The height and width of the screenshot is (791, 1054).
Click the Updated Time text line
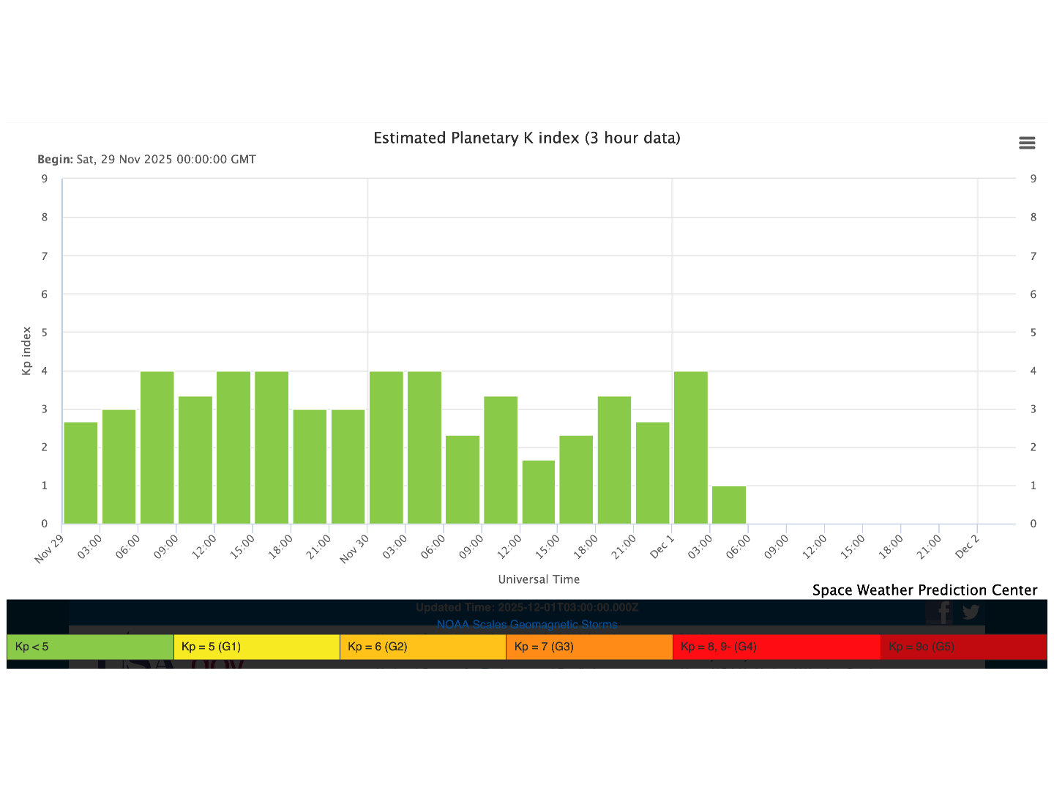(x=526, y=608)
